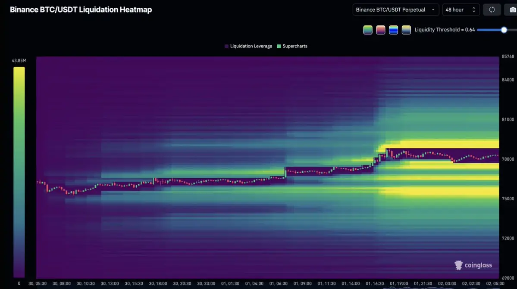This screenshot has height=289, width=517.
Task: Click the 69000 price axis label
Action: coord(508,278)
